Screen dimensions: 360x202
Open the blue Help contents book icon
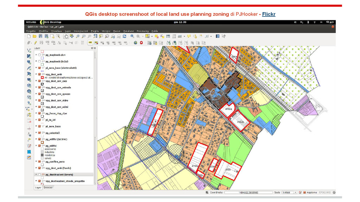218,36
